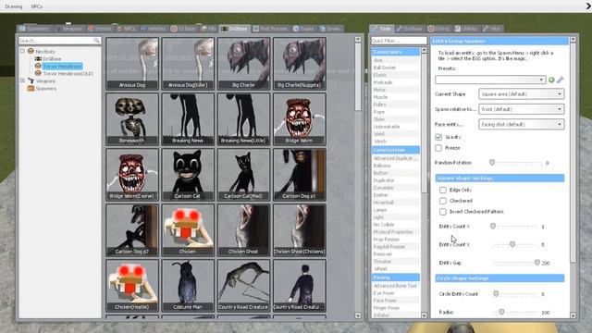592x333 pixels.
Task: Select the Ball Socket tool
Action: pos(395,68)
